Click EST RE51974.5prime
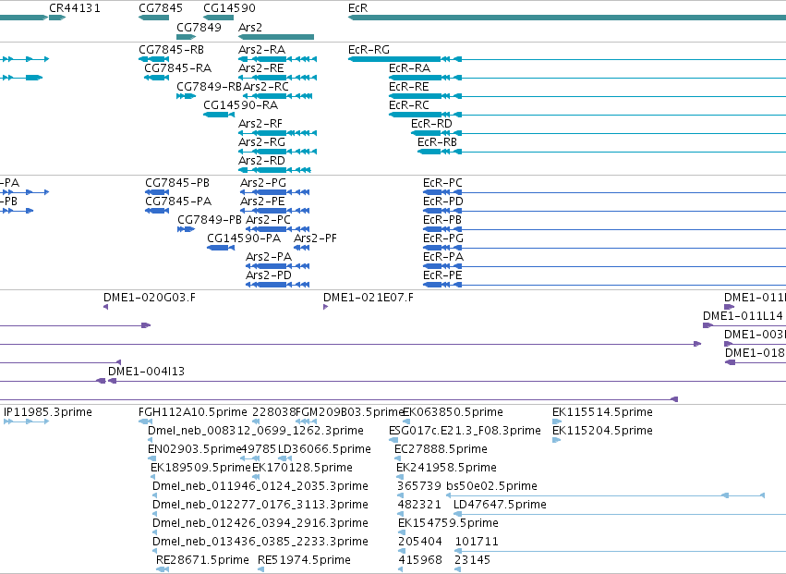 [304, 560]
